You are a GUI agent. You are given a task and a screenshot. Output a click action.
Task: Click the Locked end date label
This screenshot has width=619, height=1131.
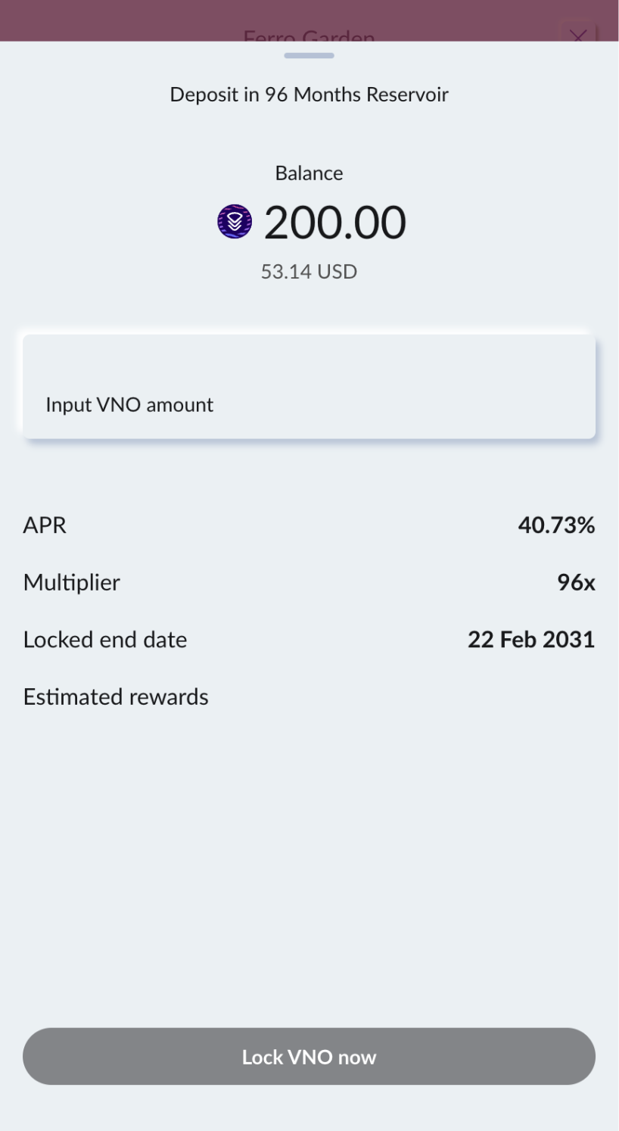(x=105, y=640)
